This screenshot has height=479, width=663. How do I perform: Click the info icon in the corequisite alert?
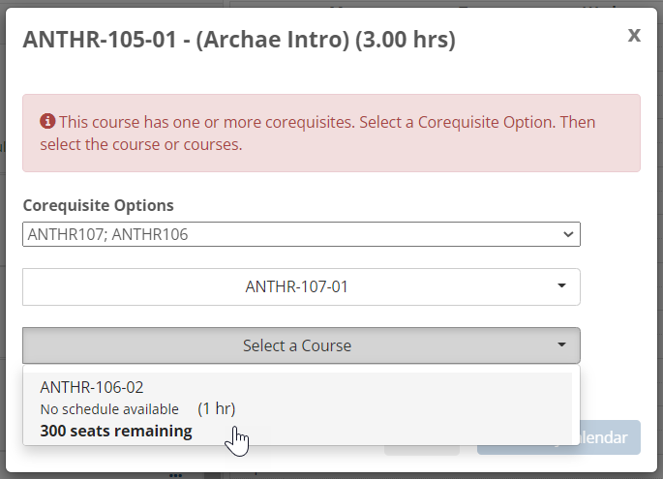tap(47, 123)
